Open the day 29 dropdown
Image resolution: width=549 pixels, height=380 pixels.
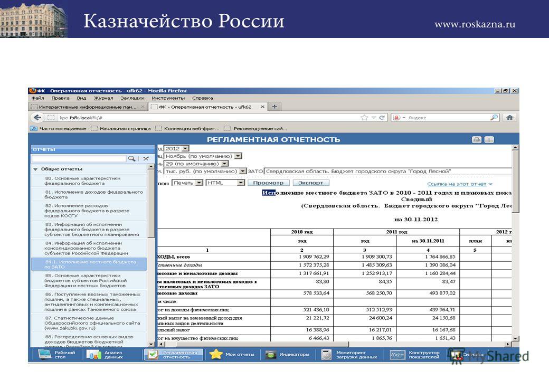(225, 164)
